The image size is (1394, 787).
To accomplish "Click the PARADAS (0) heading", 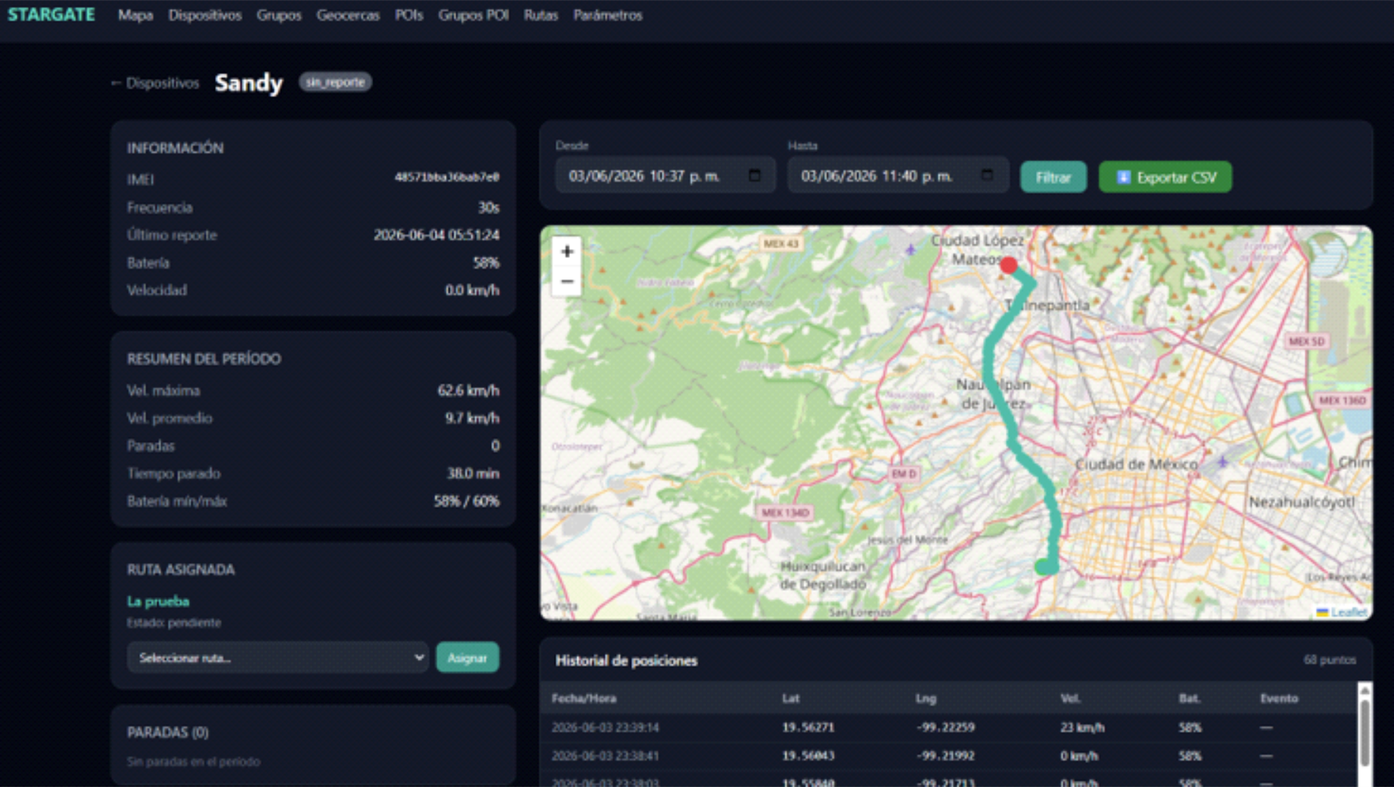I will pos(168,732).
